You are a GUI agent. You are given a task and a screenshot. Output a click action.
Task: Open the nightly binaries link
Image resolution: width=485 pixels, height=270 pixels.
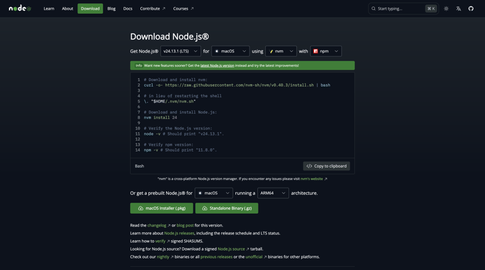(165, 256)
